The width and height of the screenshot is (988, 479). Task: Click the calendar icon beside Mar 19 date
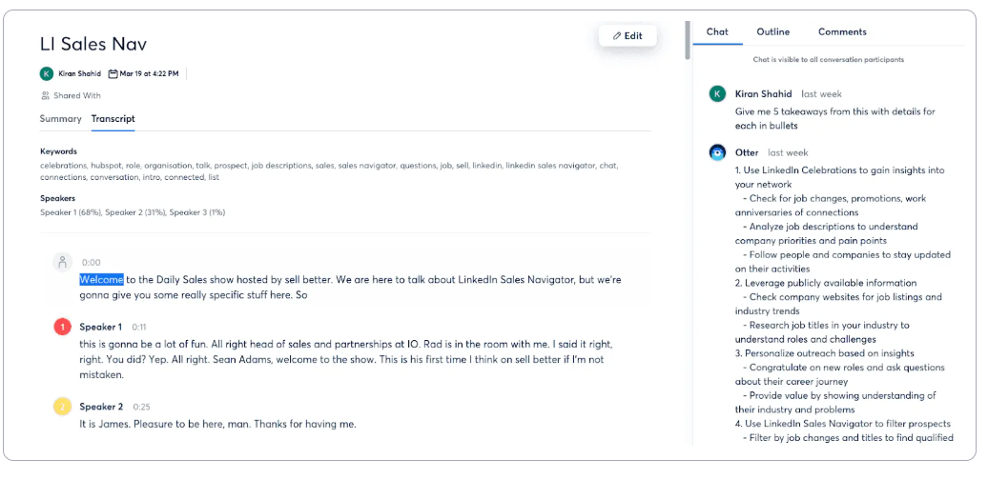[113, 73]
